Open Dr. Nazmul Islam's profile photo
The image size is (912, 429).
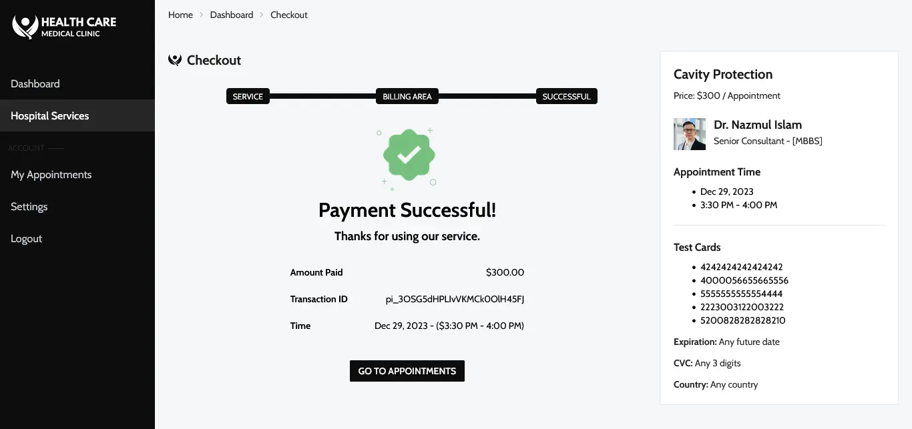point(690,134)
